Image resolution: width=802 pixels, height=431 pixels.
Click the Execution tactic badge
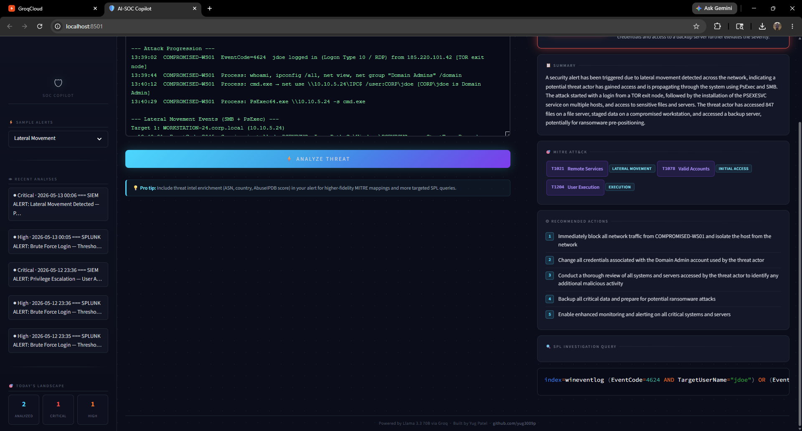click(x=619, y=187)
